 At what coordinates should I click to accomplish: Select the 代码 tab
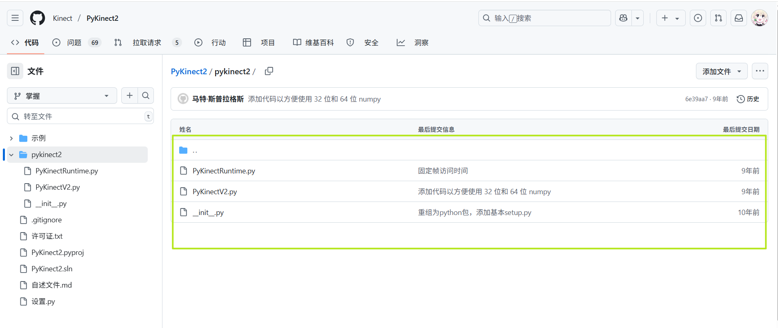click(x=25, y=42)
